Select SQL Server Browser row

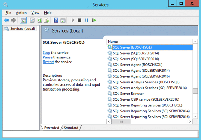point(150,94)
